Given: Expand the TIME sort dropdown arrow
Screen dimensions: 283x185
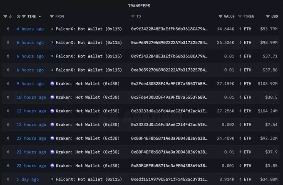Looking at the screenshot, I should (40, 17).
